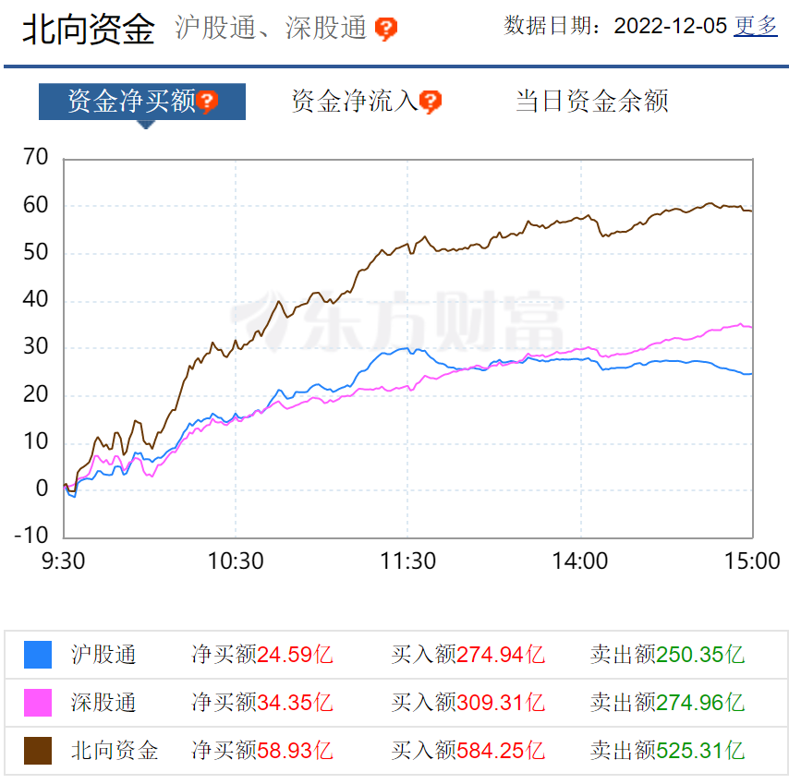Click the 沪股通 净买额24.59亿 value
The width and height of the screenshot is (789, 784).
[262, 655]
